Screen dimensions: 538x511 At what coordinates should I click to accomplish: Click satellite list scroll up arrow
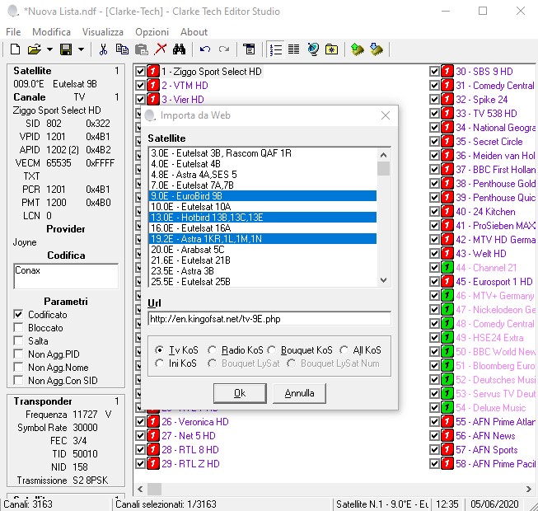click(x=384, y=155)
